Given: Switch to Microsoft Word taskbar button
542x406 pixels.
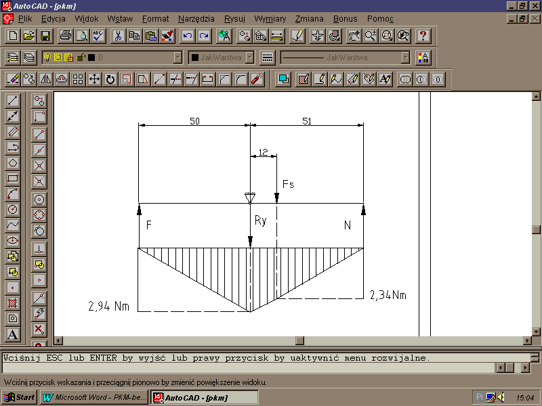Looking at the screenshot, I should coord(93,397).
